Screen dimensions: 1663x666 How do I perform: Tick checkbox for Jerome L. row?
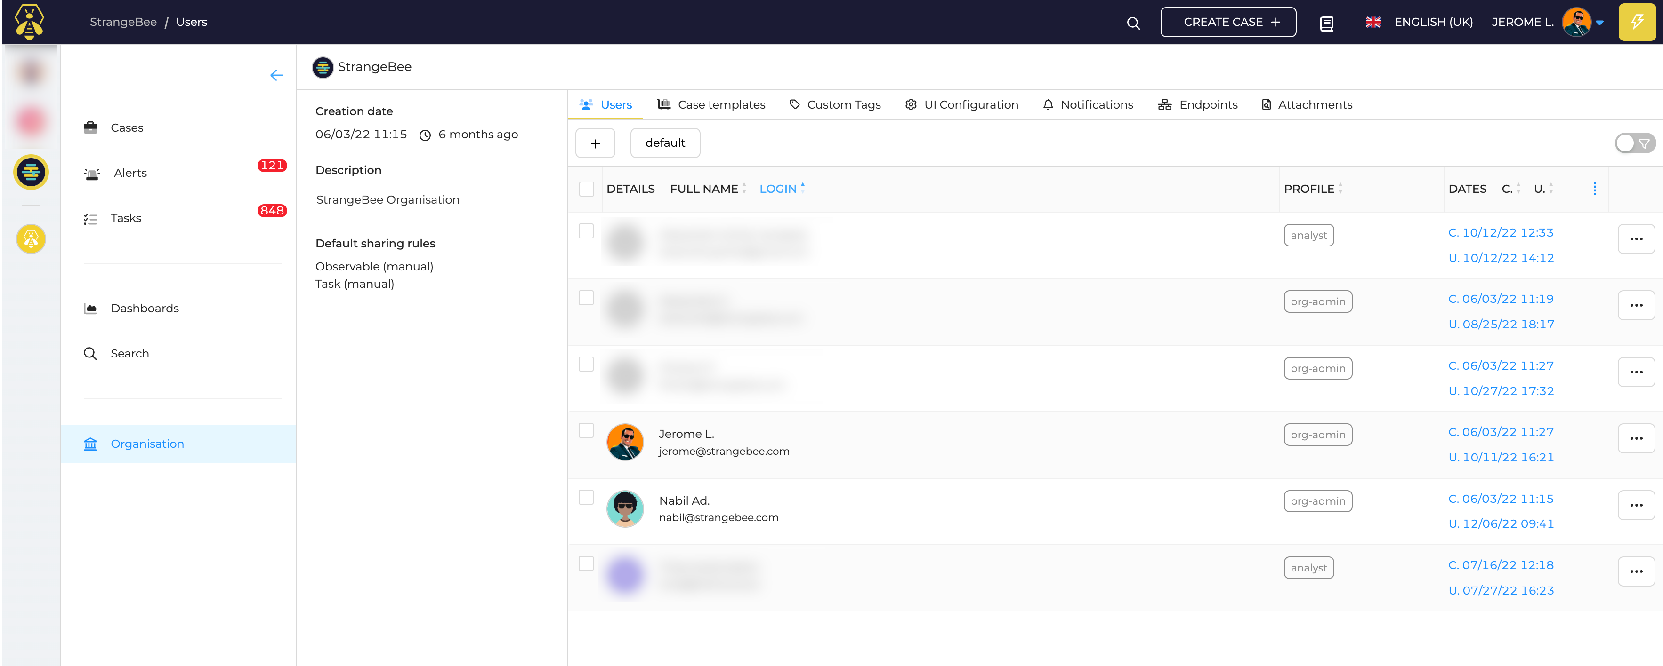pyautogui.click(x=586, y=430)
